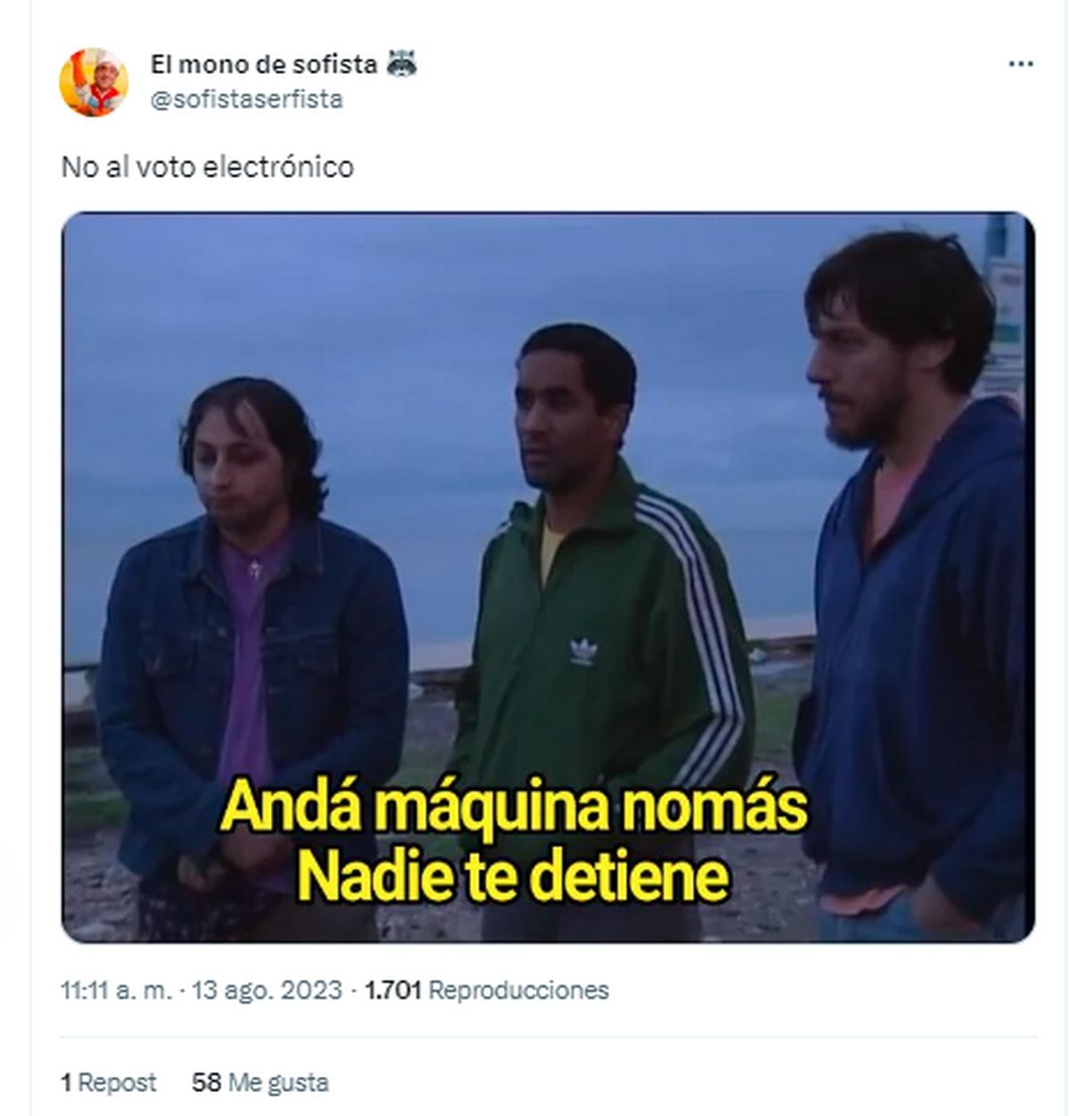The image size is (1069, 1116).
Task: Click the raccoon emoji beside the display name
Action: click(x=402, y=63)
